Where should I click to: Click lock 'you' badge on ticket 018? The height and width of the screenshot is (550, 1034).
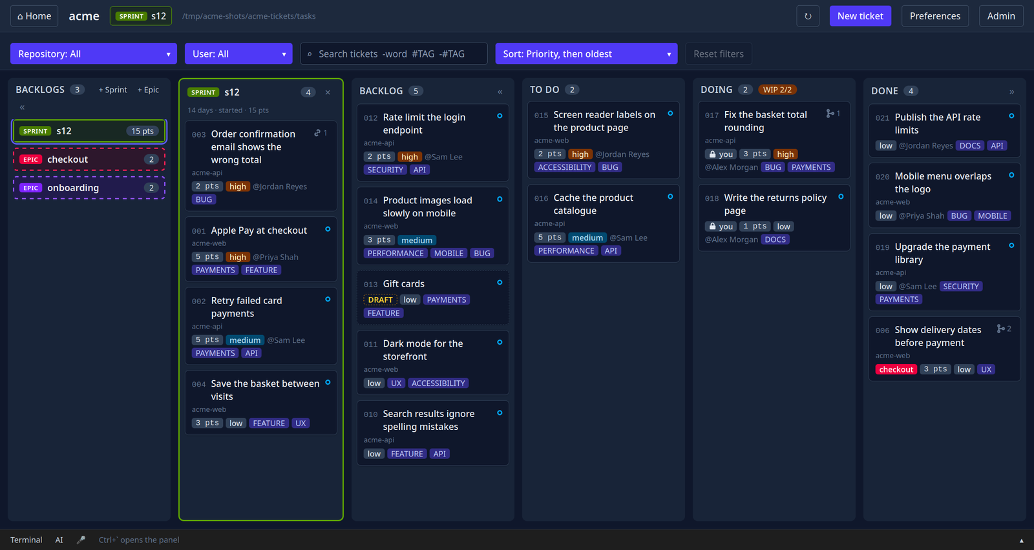(721, 227)
